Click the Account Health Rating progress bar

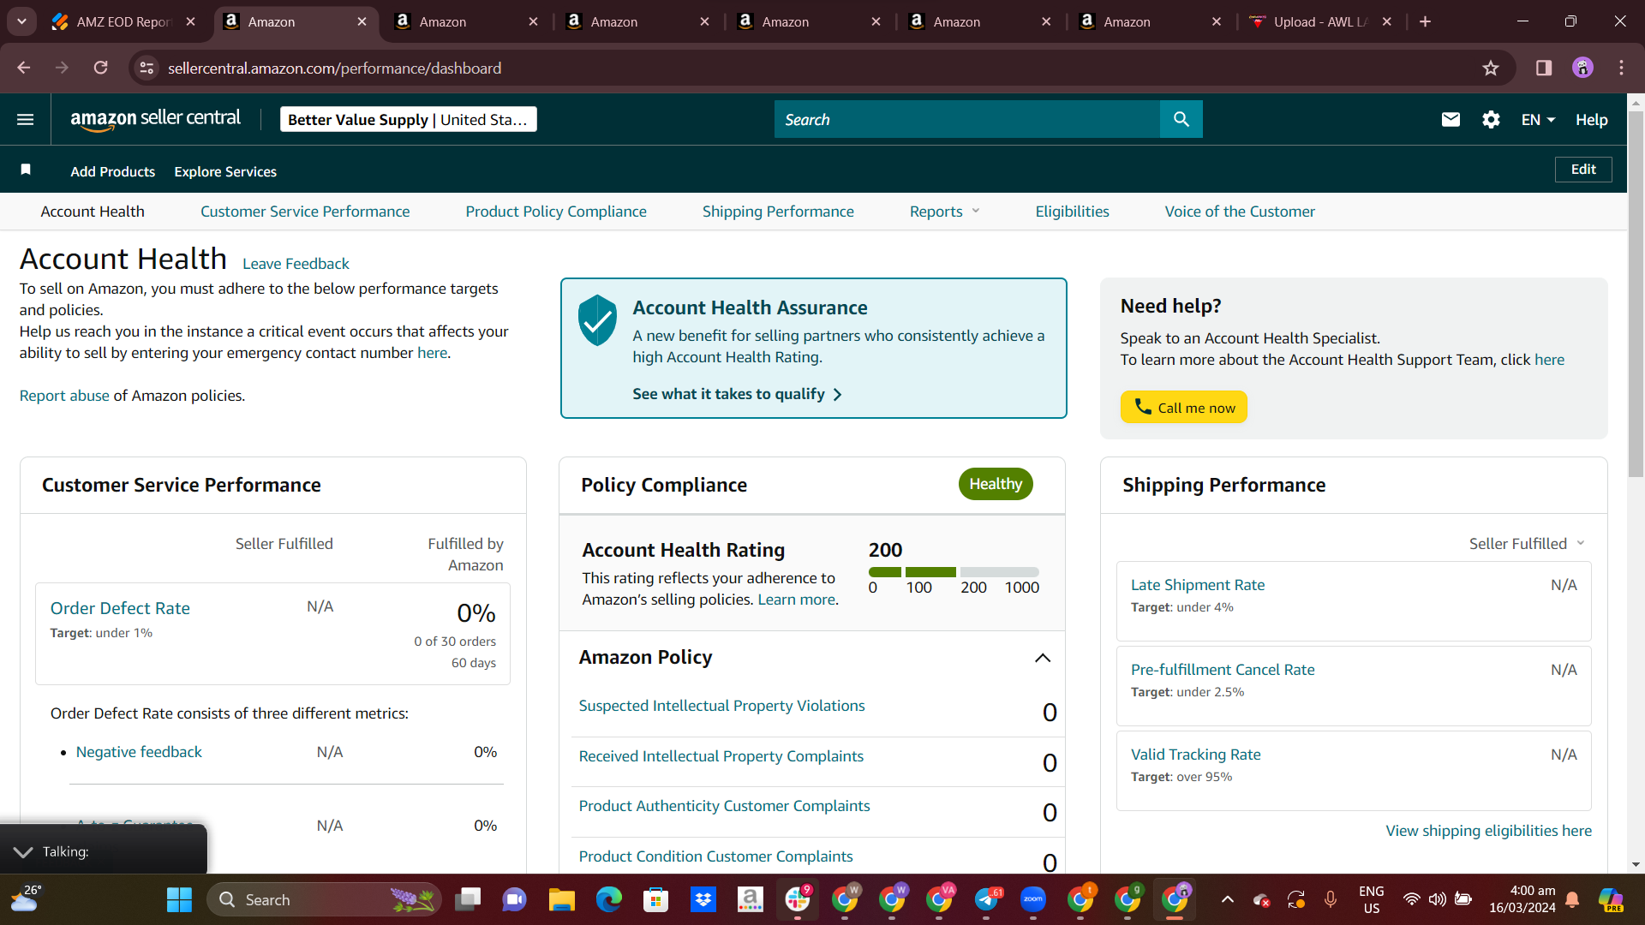954,572
